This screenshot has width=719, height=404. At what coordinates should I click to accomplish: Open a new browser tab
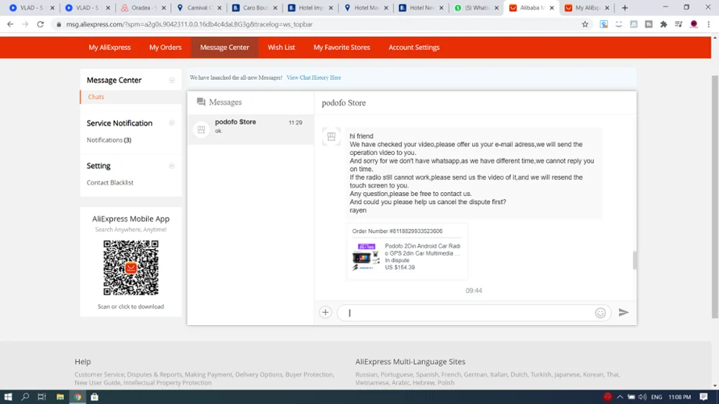625,8
